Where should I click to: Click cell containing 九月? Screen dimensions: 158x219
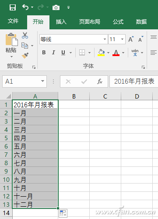[x=35, y=180]
